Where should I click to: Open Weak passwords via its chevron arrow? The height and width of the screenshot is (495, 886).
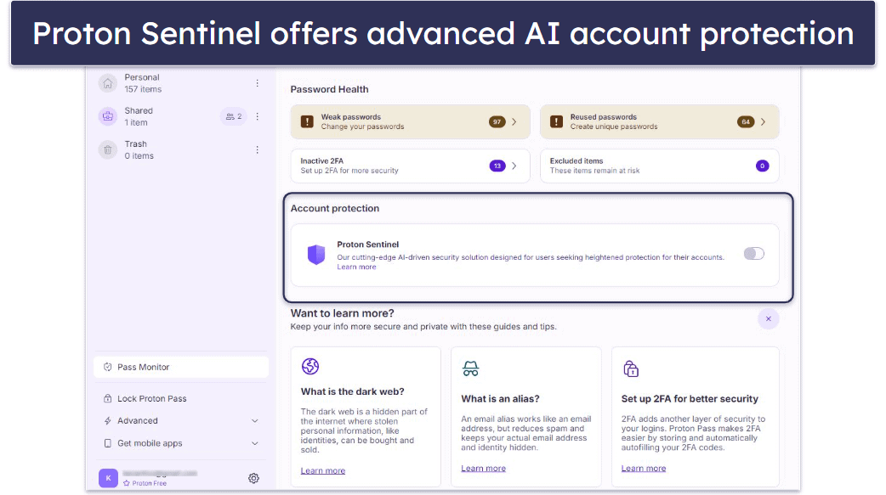[x=514, y=121]
